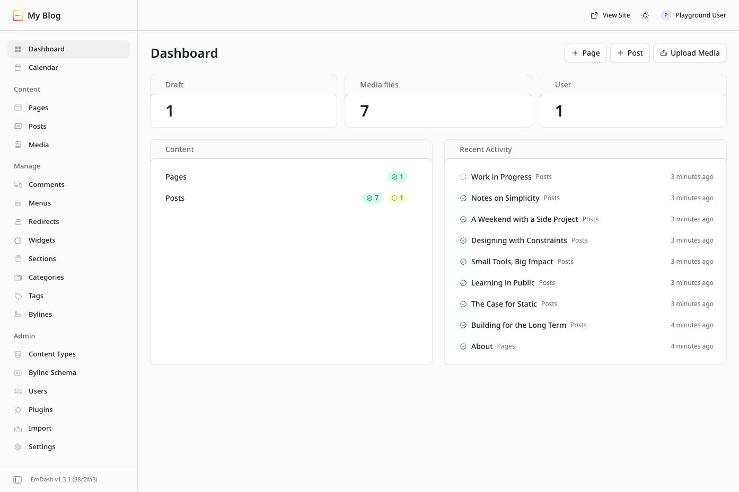
Task: Click the Posts published count badge showing 7
Action: (372, 198)
